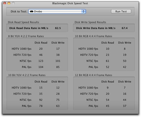
Task: Click 8 Bit YUV HDTV 1080 write value 17
Action: 58,49
